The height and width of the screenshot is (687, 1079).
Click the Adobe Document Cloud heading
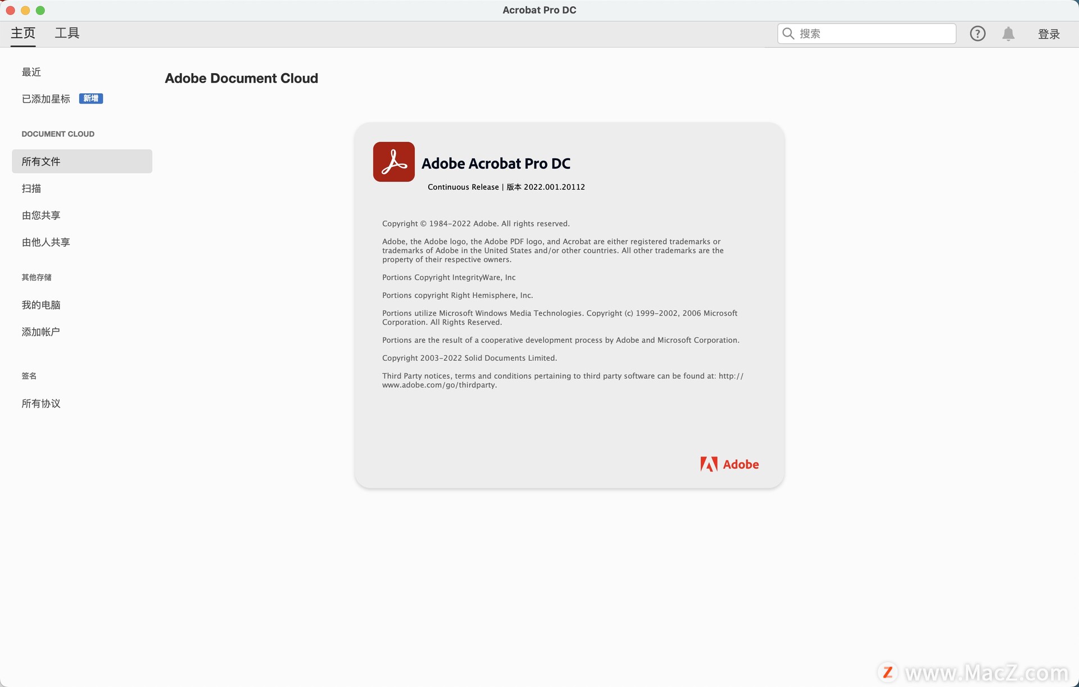pos(242,78)
